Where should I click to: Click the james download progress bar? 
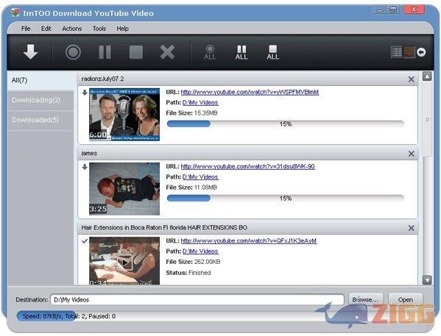(285, 199)
